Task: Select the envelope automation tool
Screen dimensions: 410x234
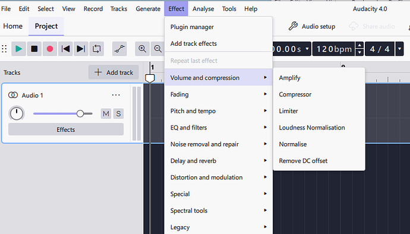Action: [119, 49]
